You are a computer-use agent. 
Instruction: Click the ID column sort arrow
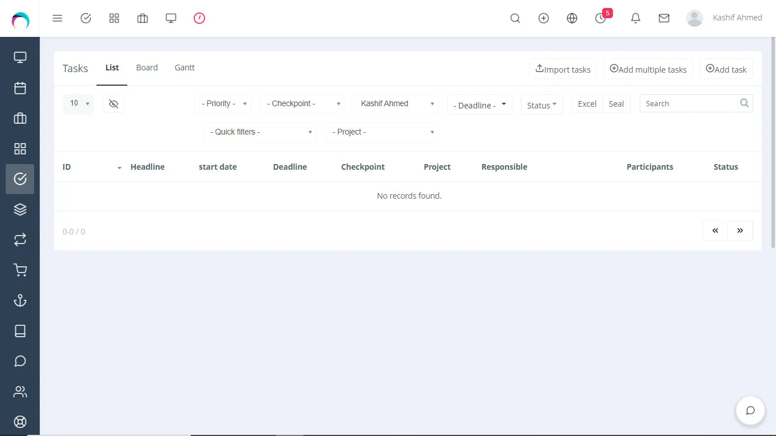[119, 168]
